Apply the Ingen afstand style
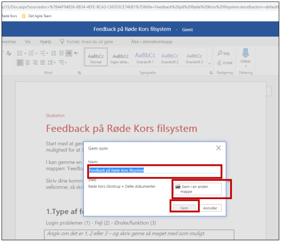281x241 pixels. coord(120,57)
